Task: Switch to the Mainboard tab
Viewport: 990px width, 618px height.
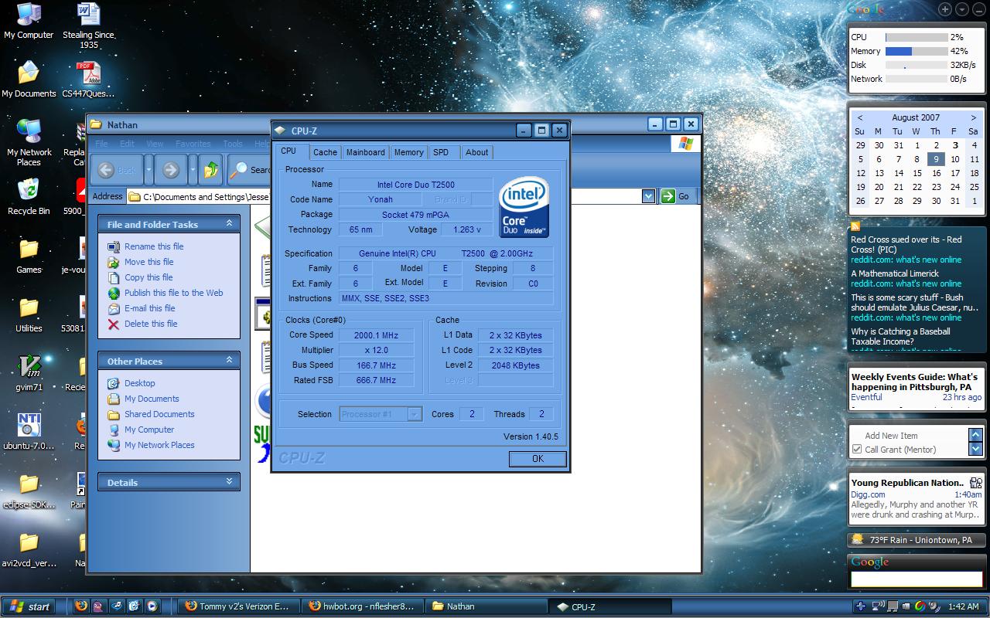Action: point(365,152)
